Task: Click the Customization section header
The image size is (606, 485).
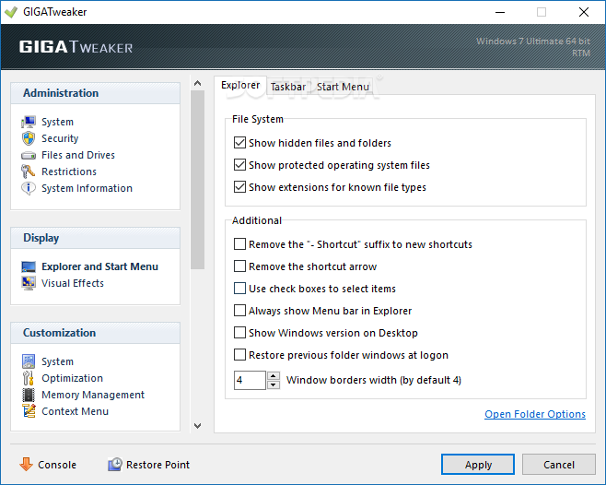Action: coord(95,333)
